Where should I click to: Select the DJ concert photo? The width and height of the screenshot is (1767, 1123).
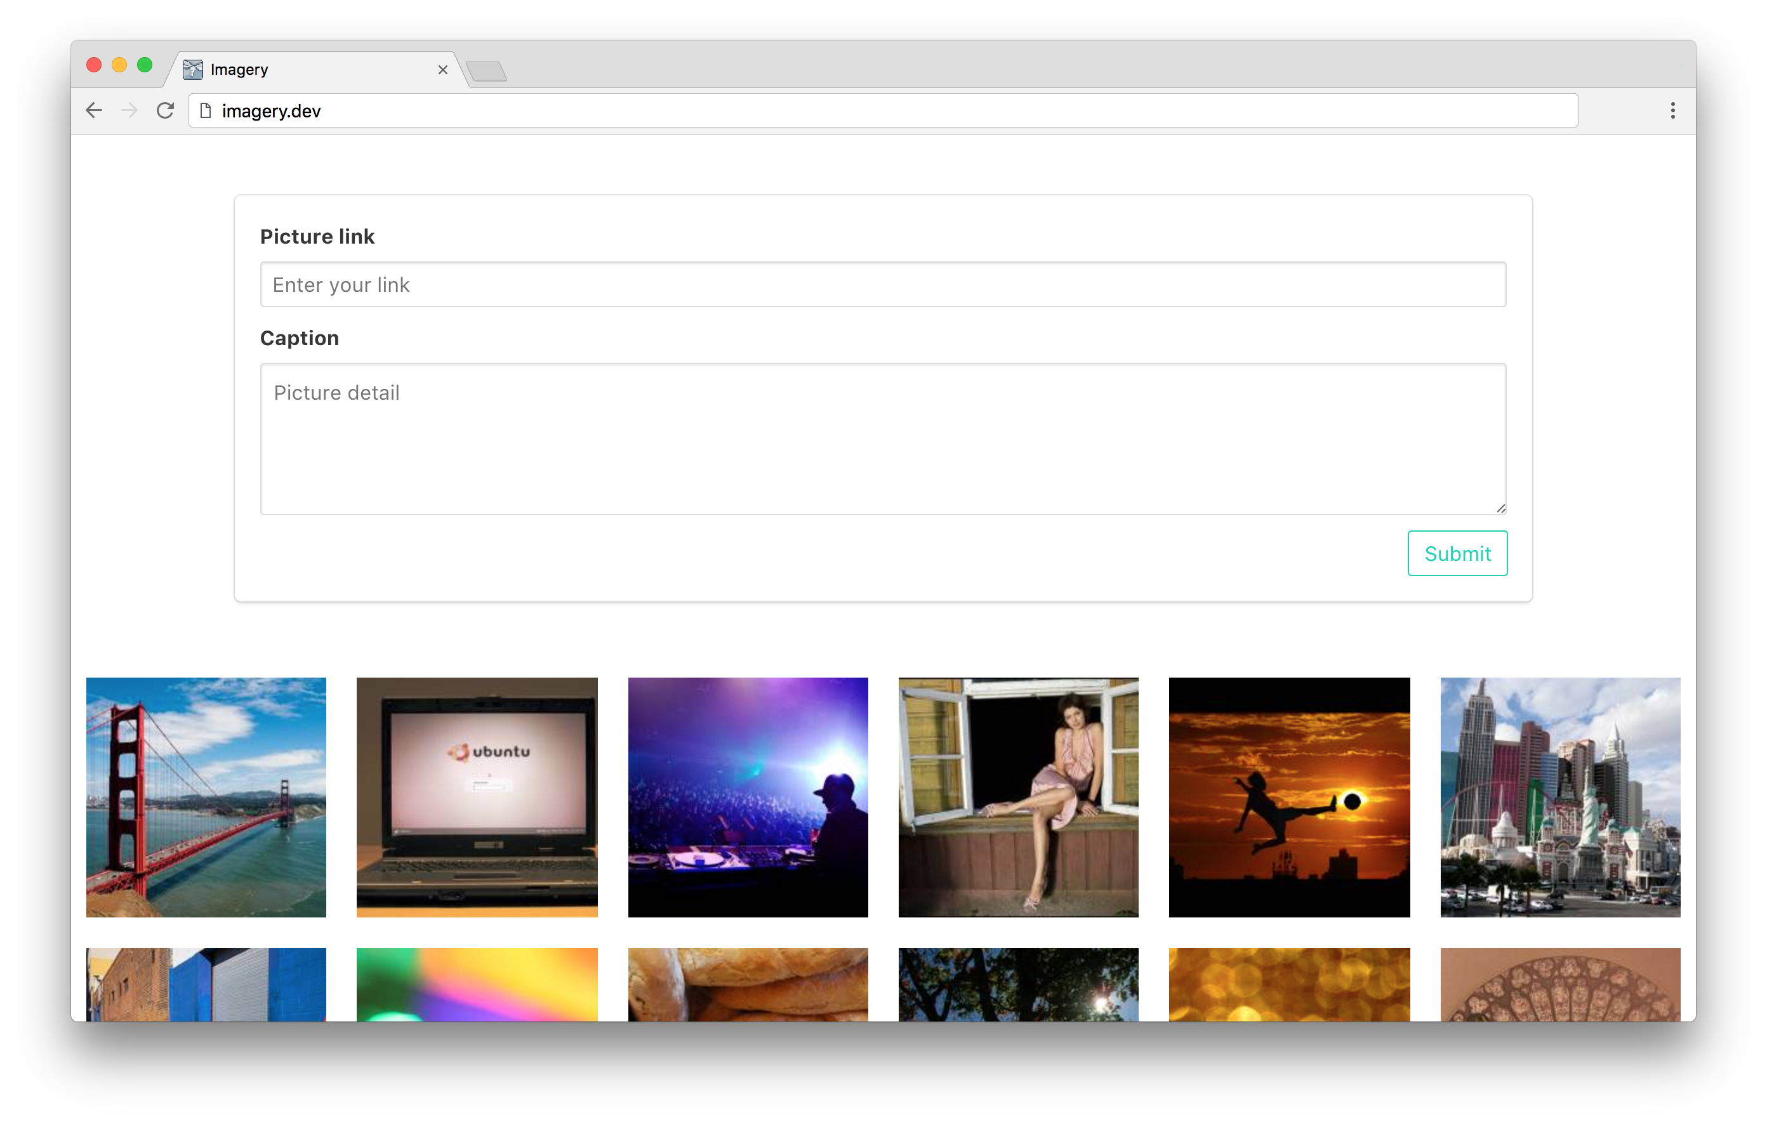pyautogui.click(x=748, y=798)
